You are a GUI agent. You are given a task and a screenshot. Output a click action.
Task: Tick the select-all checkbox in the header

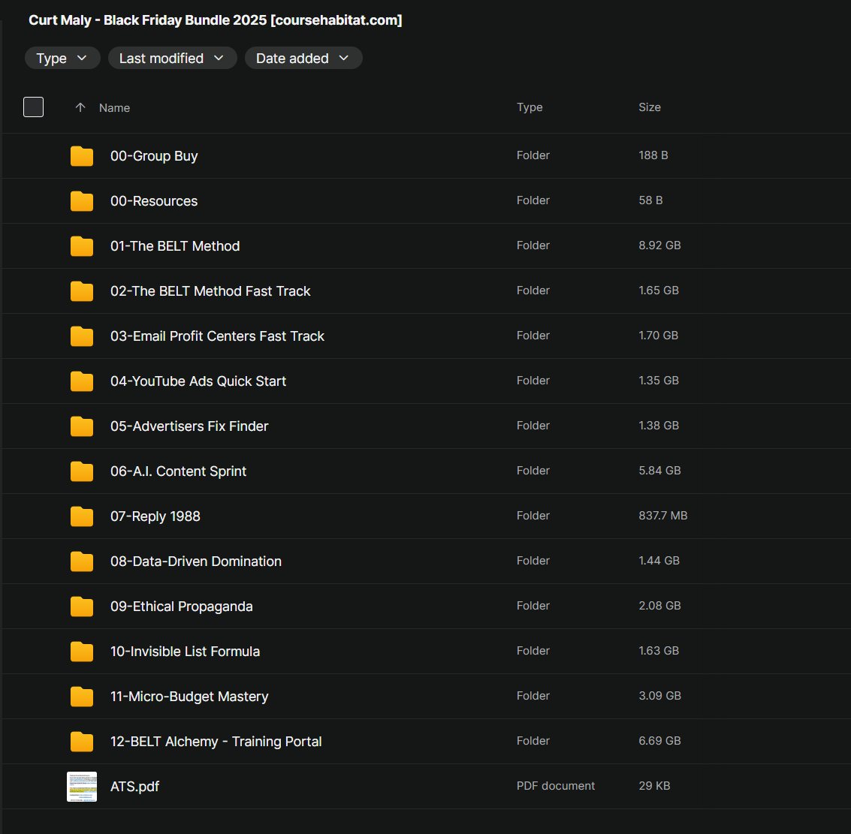tap(33, 107)
